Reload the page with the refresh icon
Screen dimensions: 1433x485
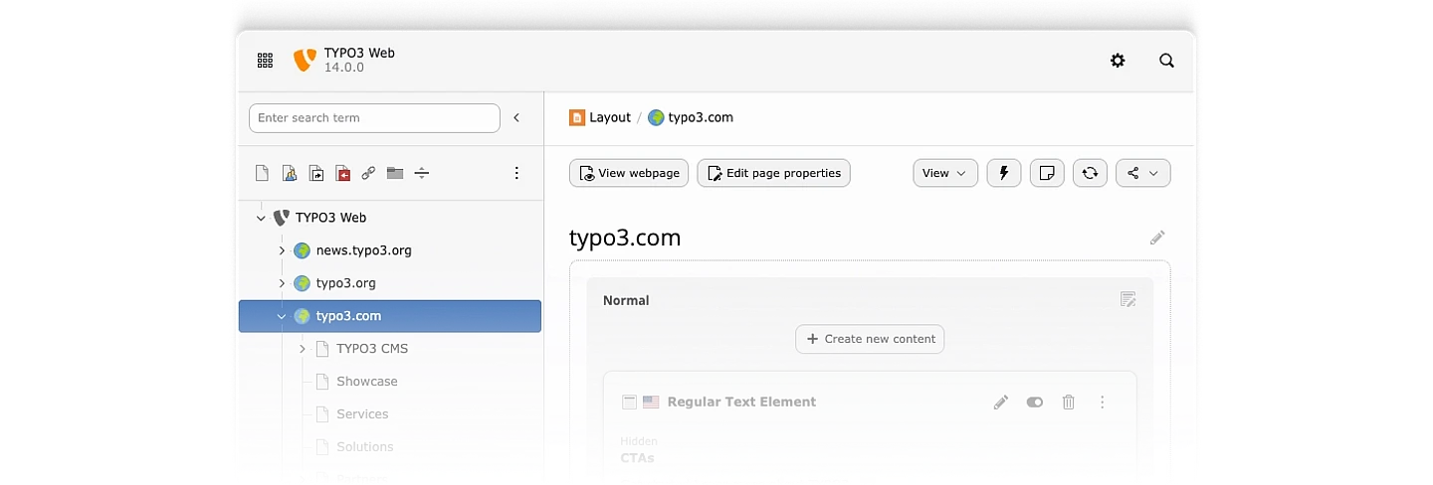1090,173
